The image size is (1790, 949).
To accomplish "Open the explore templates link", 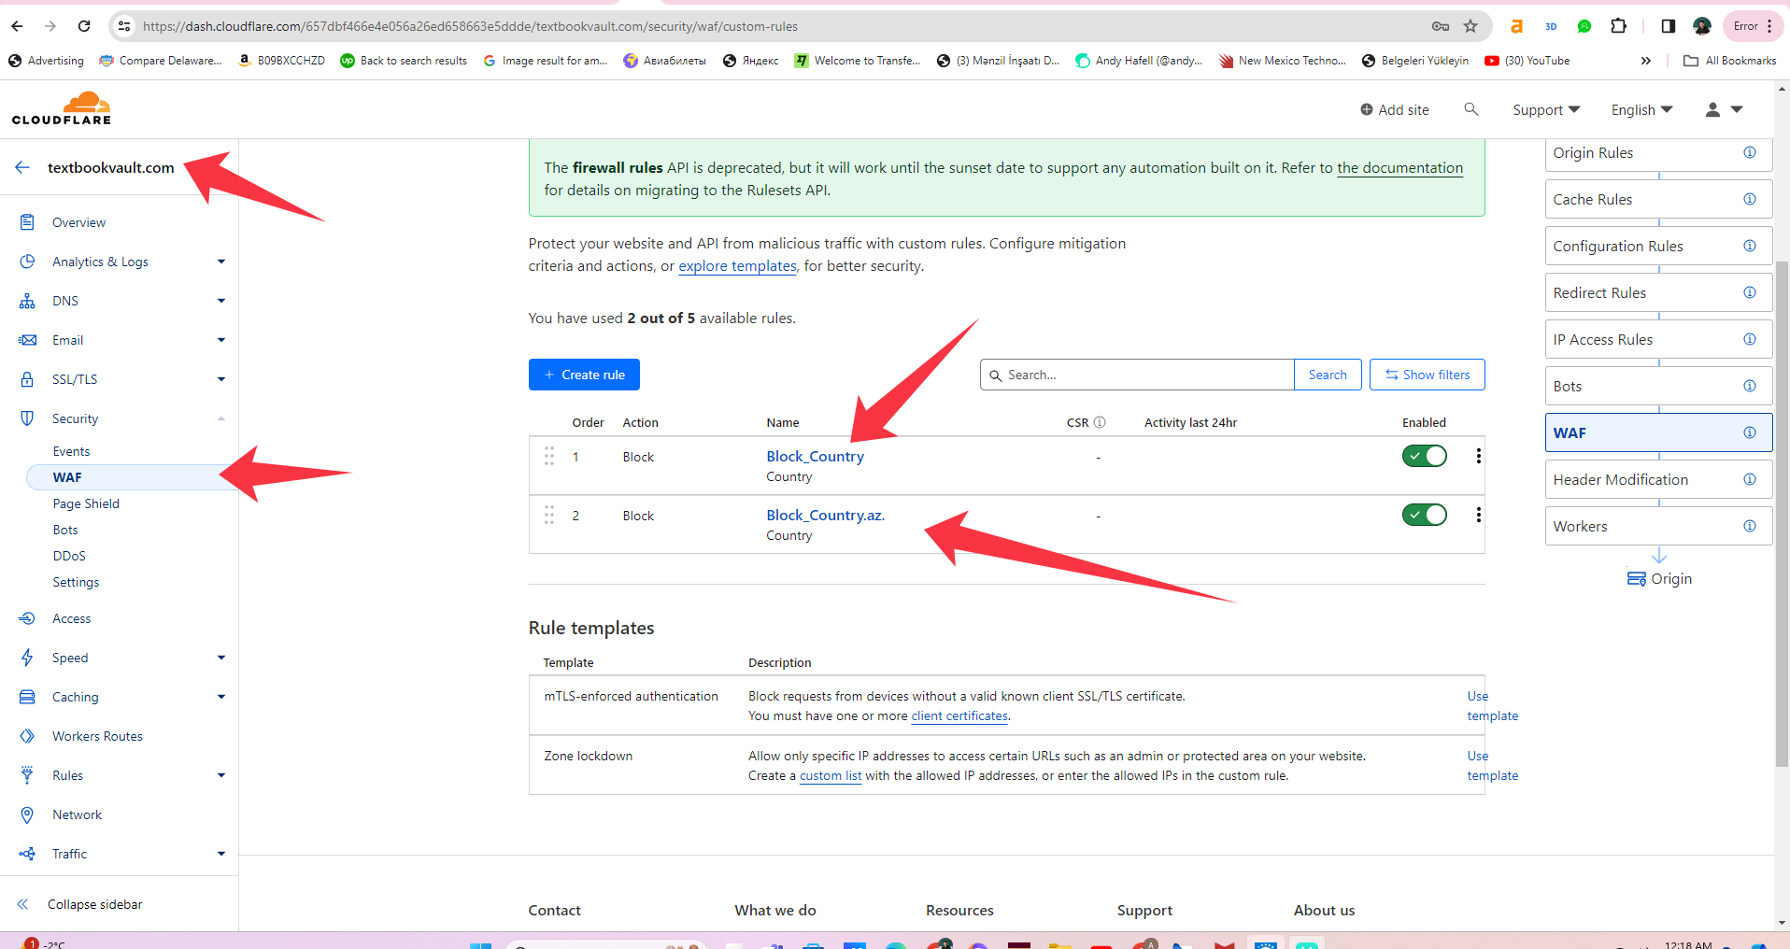I will [x=736, y=265].
